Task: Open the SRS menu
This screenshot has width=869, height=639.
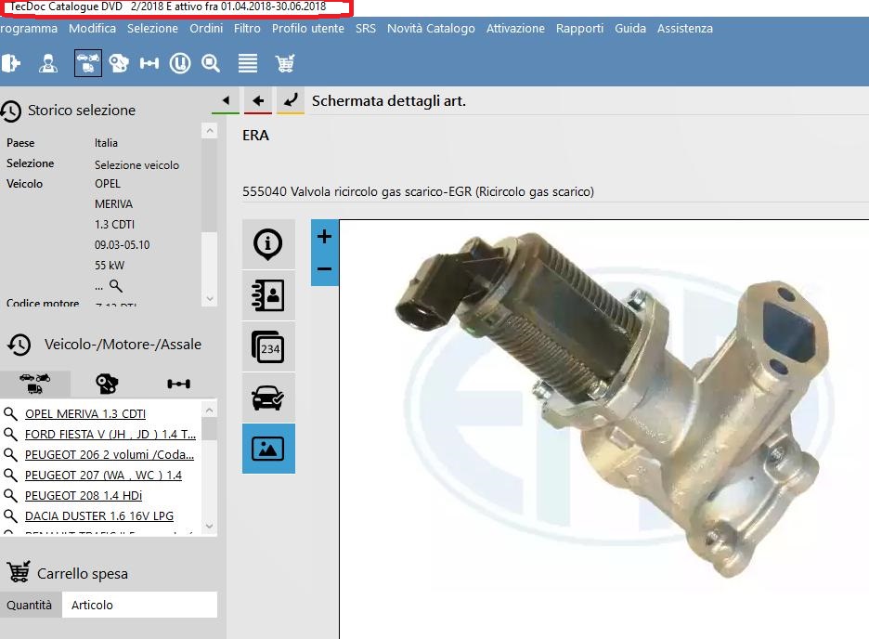Action: pos(366,28)
